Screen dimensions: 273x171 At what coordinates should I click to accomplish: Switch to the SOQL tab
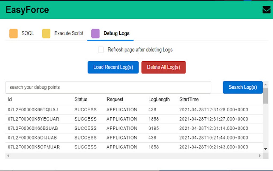[x=28, y=34]
